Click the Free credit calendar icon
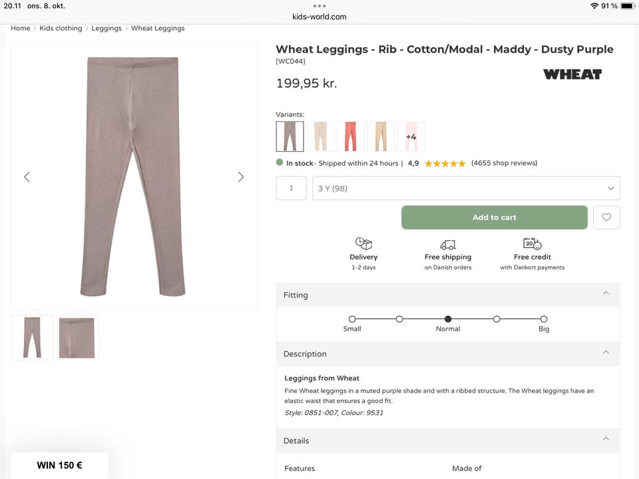 pyautogui.click(x=532, y=244)
